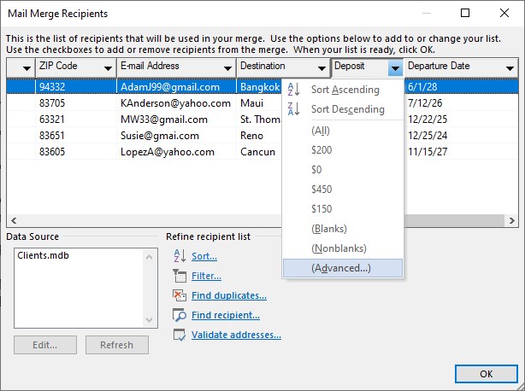Open the Departure Date column dropdown arrow
Screen dimensions: 525x391
[510, 68]
